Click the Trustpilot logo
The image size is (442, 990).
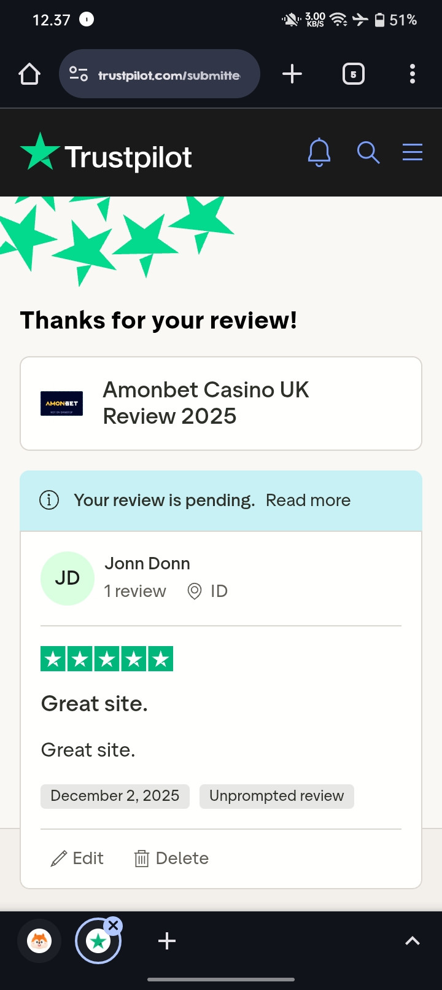point(106,154)
